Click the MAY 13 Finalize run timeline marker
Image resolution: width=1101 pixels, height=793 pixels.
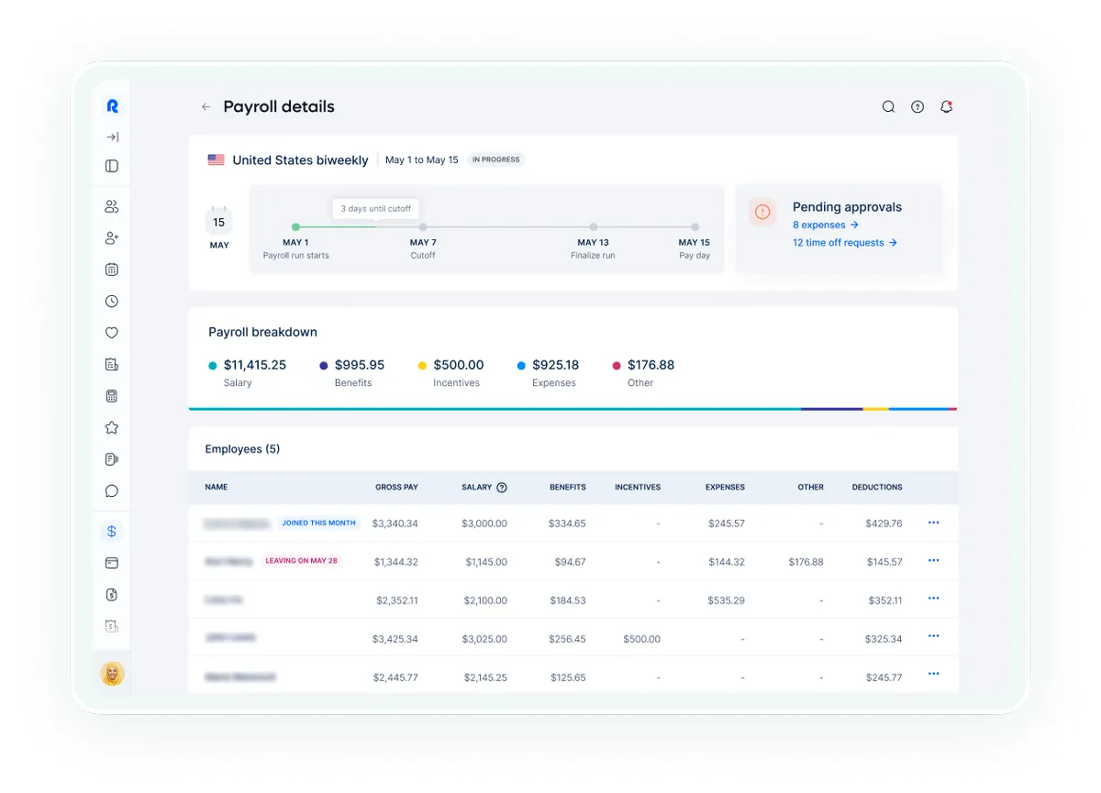(x=594, y=226)
